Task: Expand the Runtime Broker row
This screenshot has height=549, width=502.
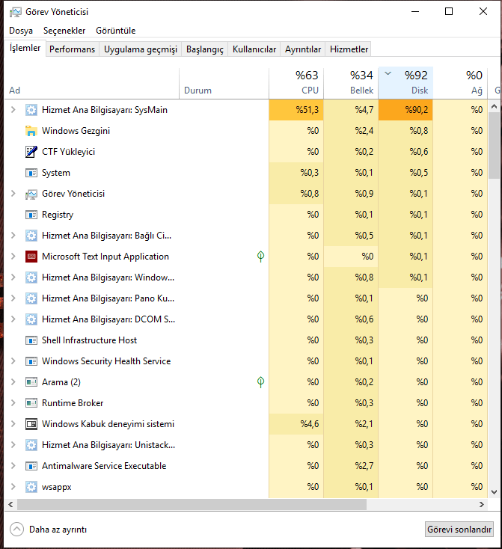Action: pyautogui.click(x=13, y=403)
